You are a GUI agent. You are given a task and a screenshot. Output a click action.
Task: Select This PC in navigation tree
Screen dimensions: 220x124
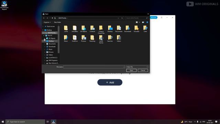50,35
